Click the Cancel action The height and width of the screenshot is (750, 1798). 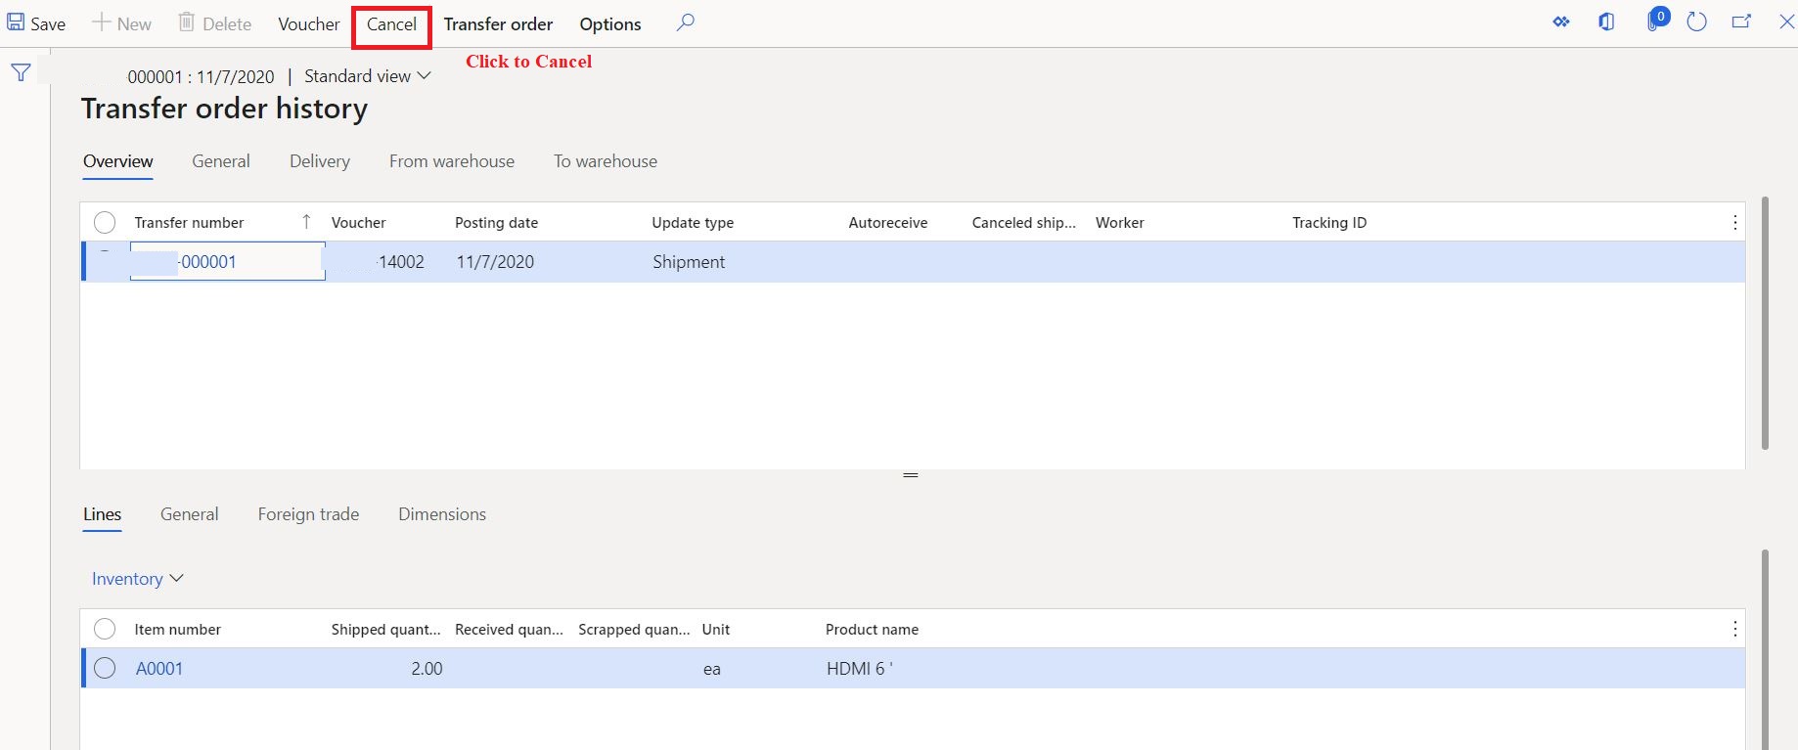click(392, 24)
